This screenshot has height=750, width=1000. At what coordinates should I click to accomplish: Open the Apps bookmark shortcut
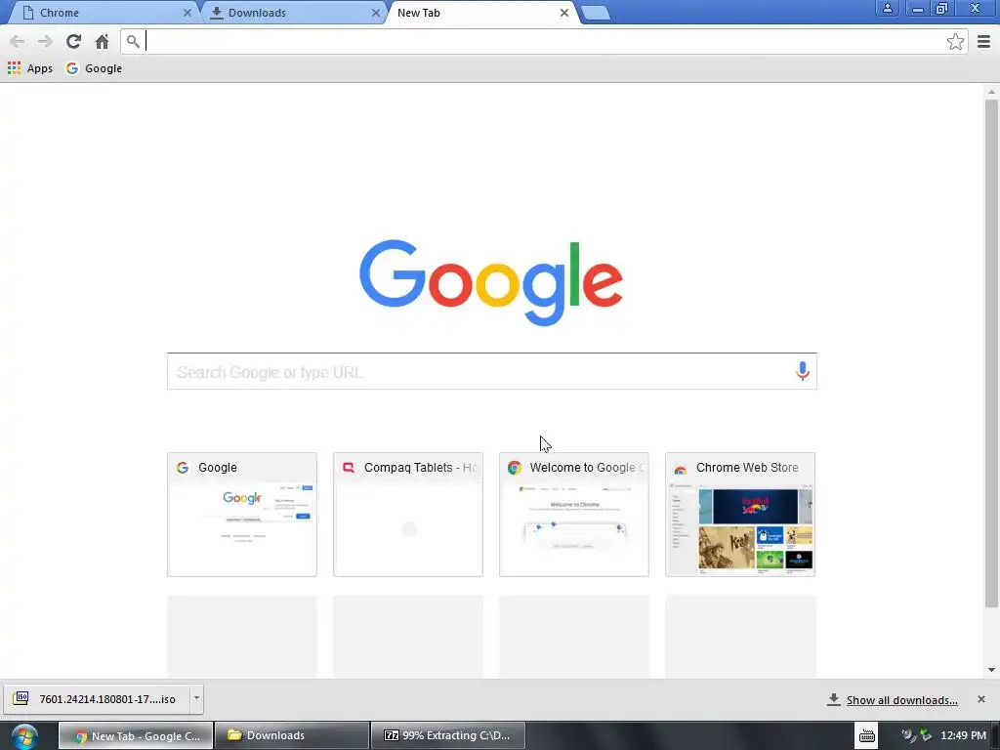click(30, 68)
